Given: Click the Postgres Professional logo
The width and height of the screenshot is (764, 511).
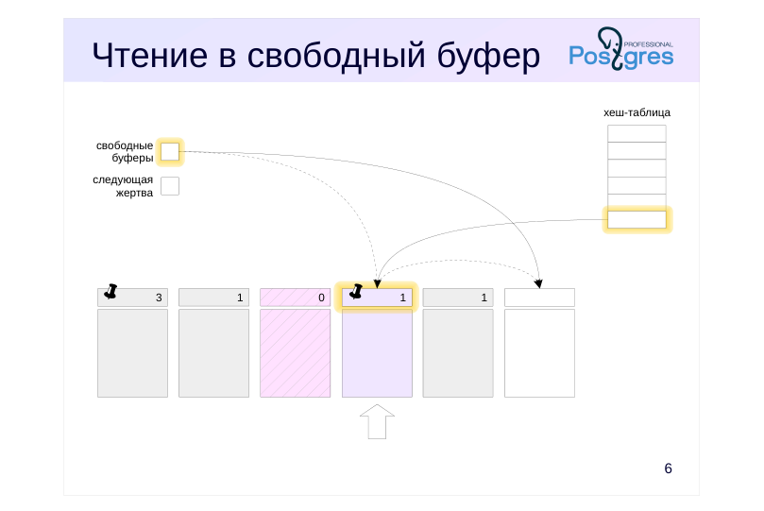Looking at the screenshot, I should click(x=621, y=49).
